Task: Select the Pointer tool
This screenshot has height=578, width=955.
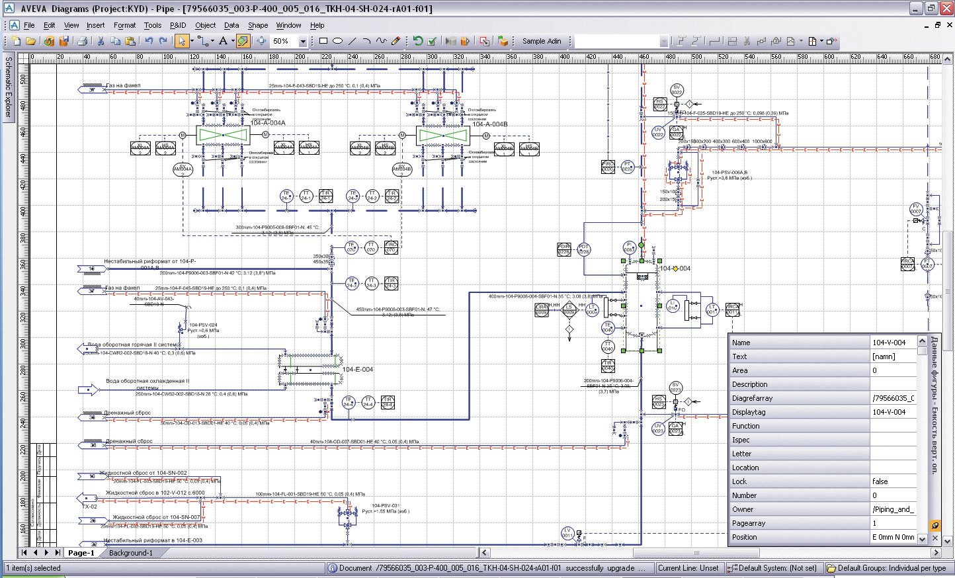Action: tap(181, 41)
